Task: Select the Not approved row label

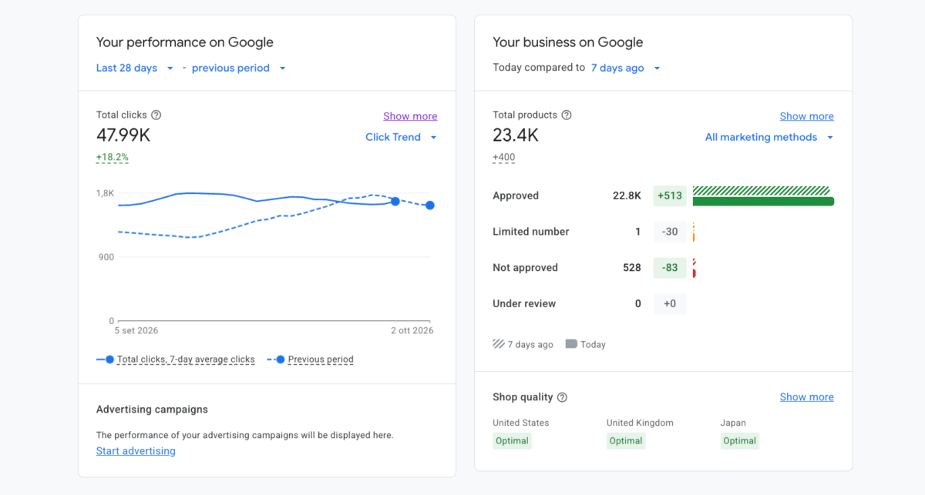Action: pos(525,268)
